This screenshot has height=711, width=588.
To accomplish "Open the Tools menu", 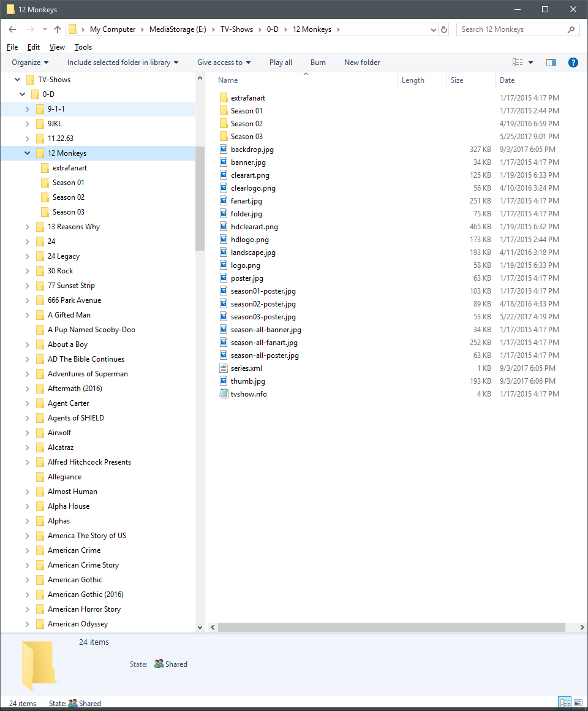I will [x=83, y=47].
